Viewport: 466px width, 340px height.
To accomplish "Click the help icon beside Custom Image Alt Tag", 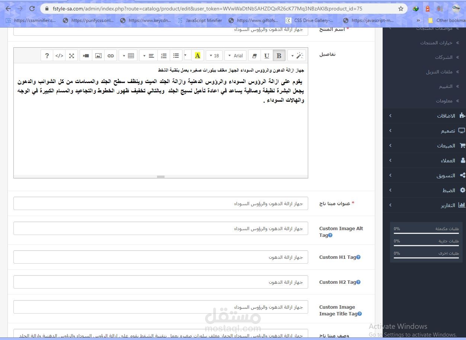I will (330, 235).
